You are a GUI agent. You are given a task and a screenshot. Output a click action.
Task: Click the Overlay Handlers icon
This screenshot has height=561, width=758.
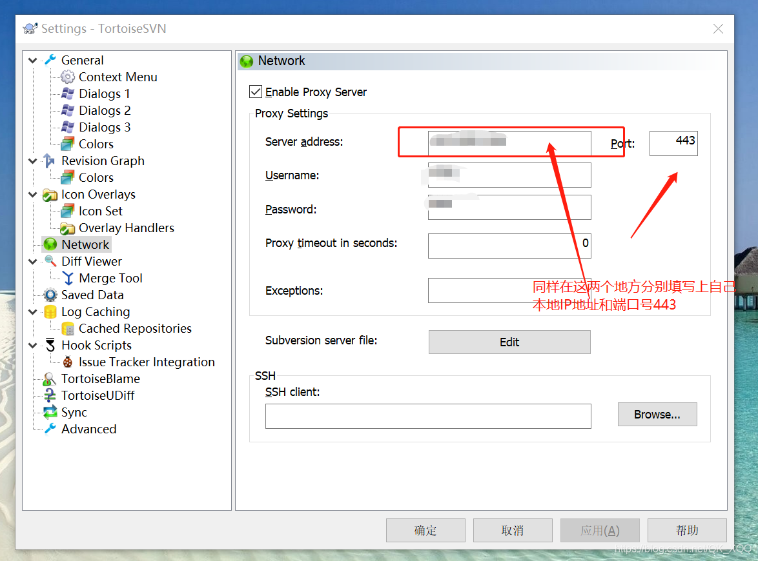point(68,228)
